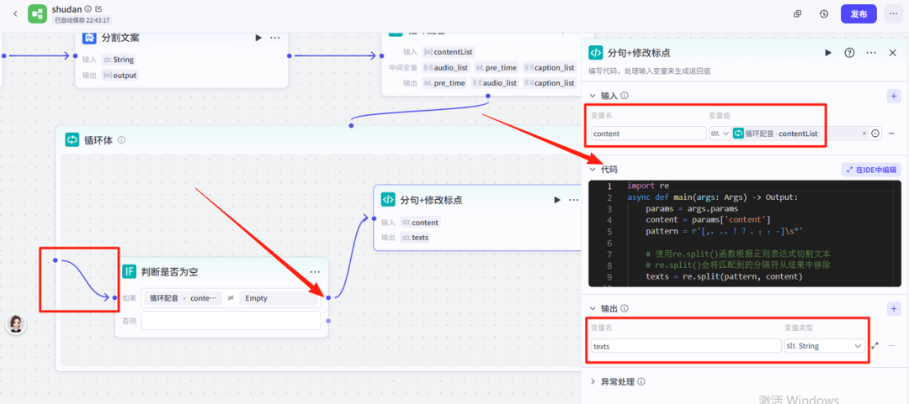Click the 分割文案 node icon
909x404 pixels.
point(88,38)
